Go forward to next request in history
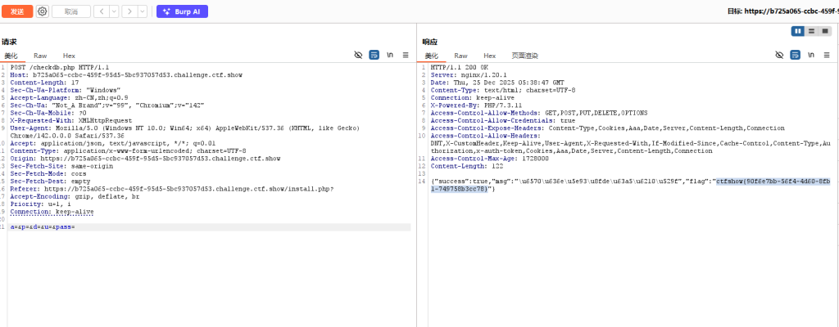Image resolution: width=839 pixels, height=327 pixels. [x=131, y=11]
